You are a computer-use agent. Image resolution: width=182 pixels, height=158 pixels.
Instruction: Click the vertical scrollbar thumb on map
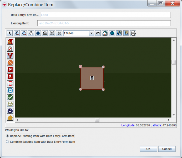174,62
